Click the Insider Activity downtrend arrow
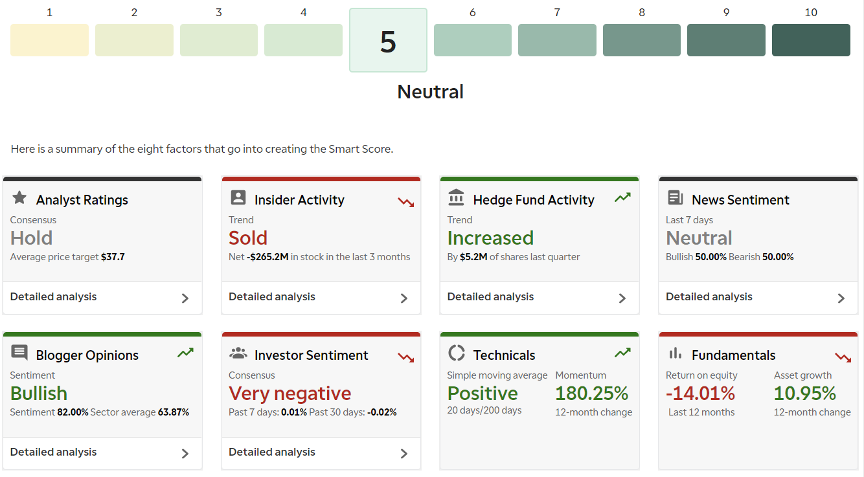 (x=405, y=202)
